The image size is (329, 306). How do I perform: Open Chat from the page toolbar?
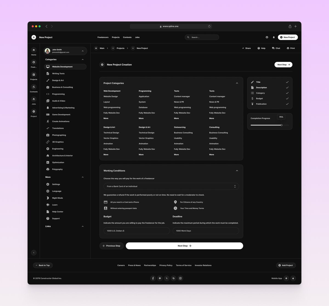point(276,48)
